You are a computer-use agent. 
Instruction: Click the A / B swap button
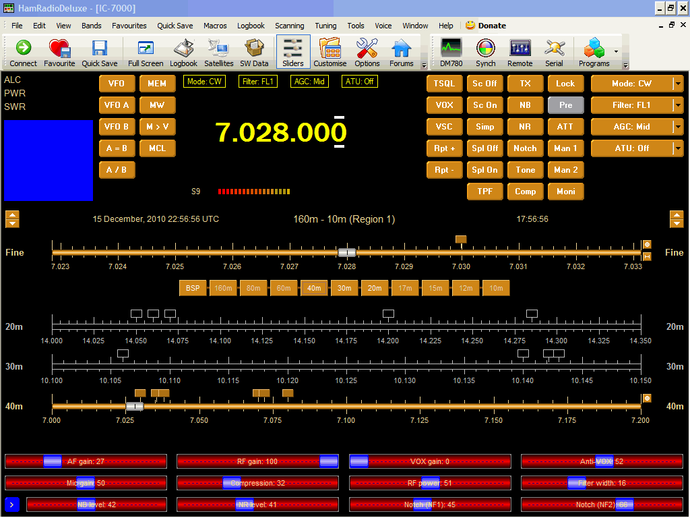(117, 169)
